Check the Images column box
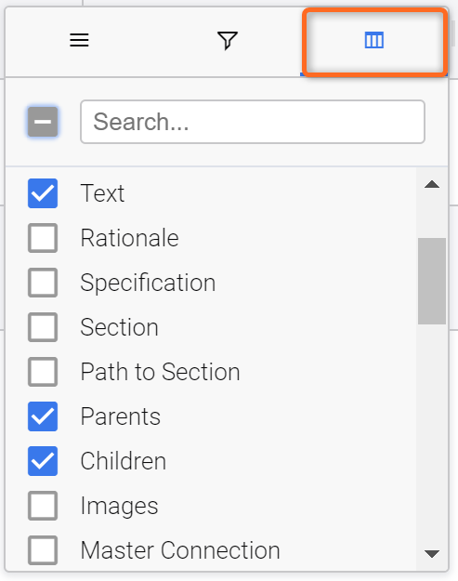 point(43,506)
